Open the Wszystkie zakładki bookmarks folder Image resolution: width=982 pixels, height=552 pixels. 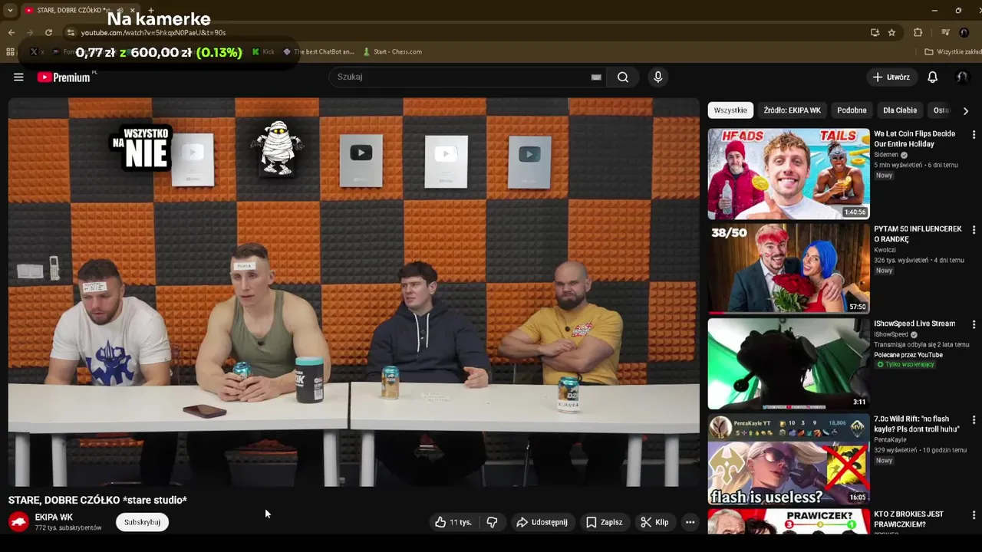pos(952,52)
